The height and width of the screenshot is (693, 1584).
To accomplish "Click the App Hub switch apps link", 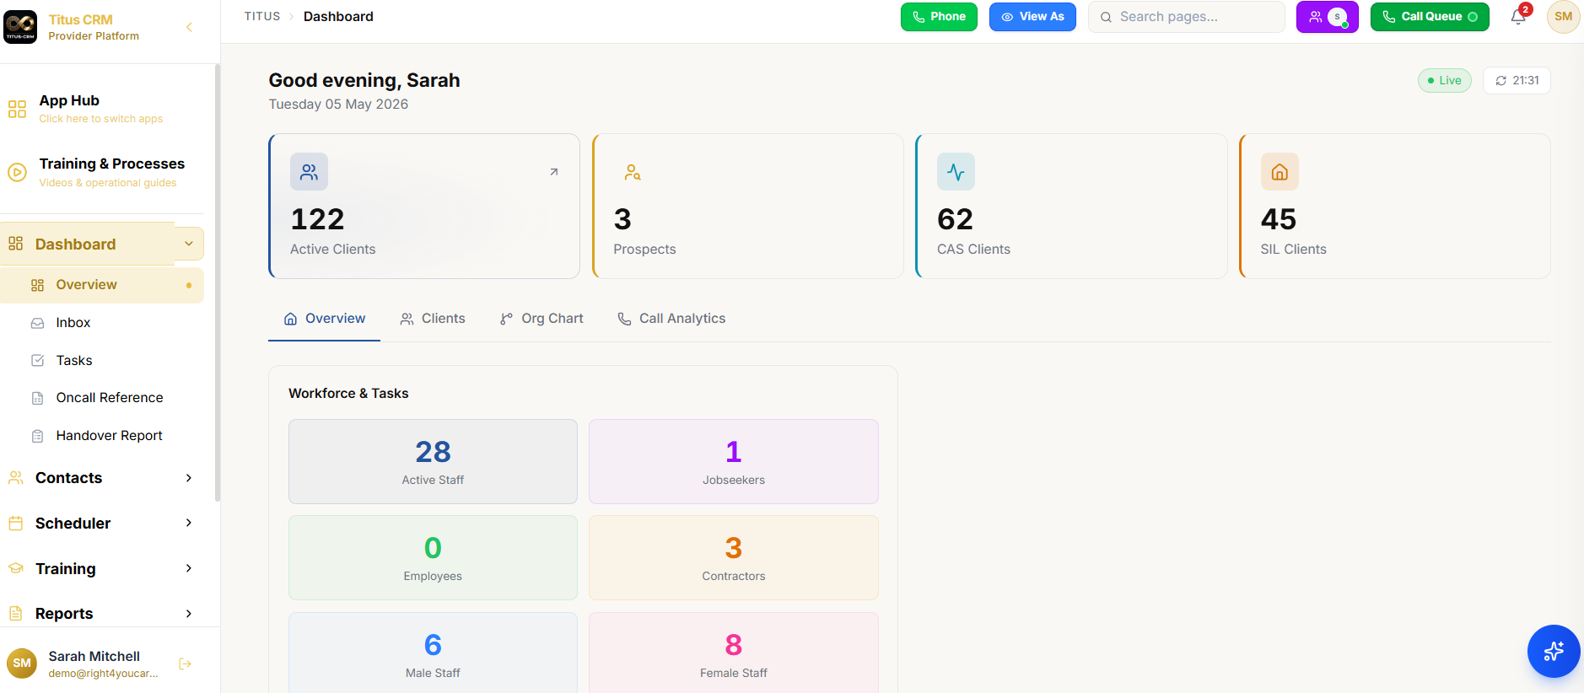I will pyautogui.click(x=101, y=119).
